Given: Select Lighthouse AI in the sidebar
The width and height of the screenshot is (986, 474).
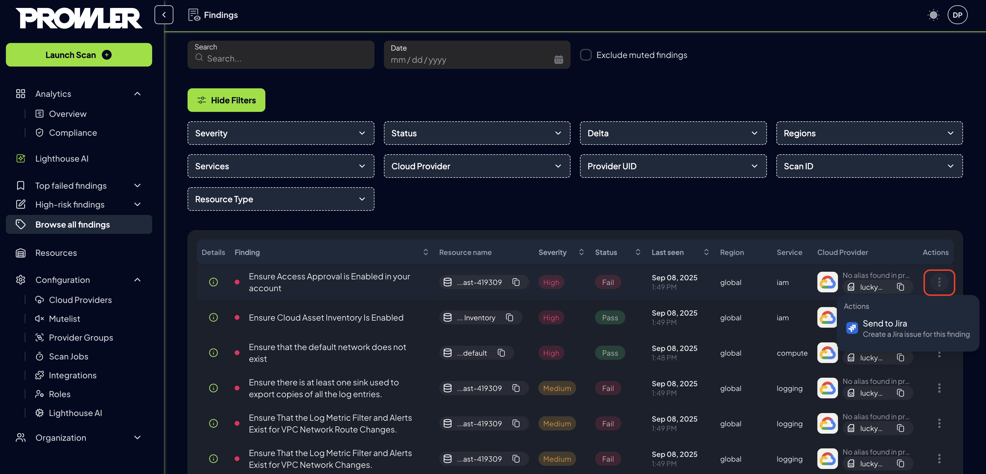Looking at the screenshot, I should pos(62,158).
